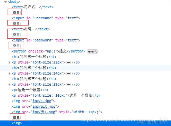The height and width of the screenshot is (126, 171).
Task: Select the h1 我的第一个标题 node
Action: (34, 57)
